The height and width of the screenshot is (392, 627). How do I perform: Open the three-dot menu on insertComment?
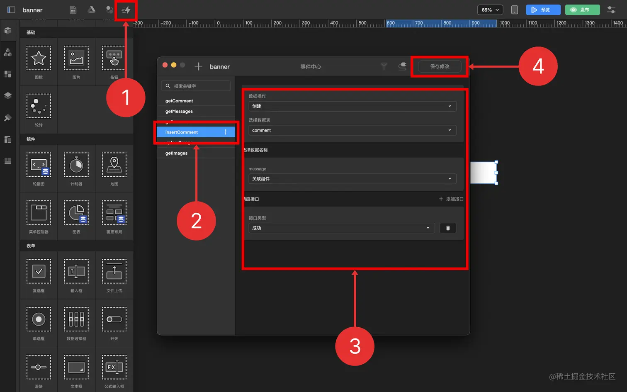226,132
